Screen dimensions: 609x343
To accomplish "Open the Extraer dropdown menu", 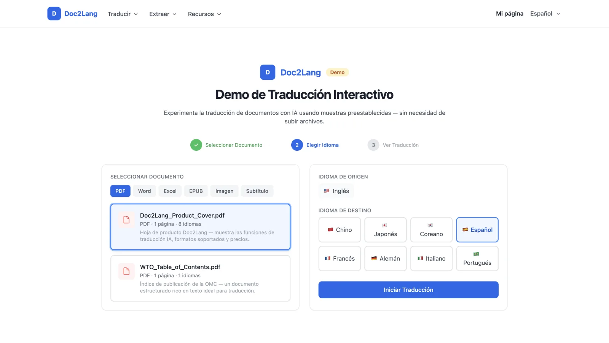I will [163, 14].
